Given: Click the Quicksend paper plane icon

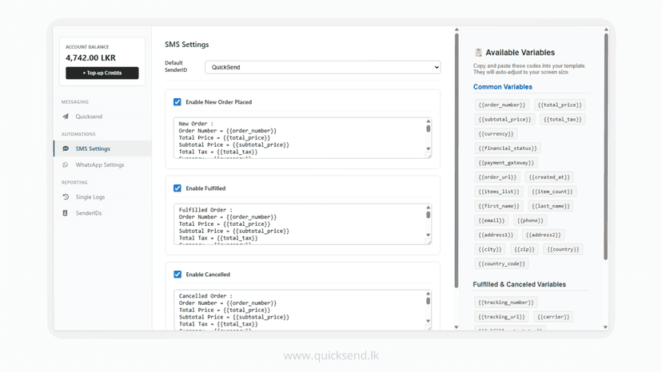Looking at the screenshot, I should [66, 117].
